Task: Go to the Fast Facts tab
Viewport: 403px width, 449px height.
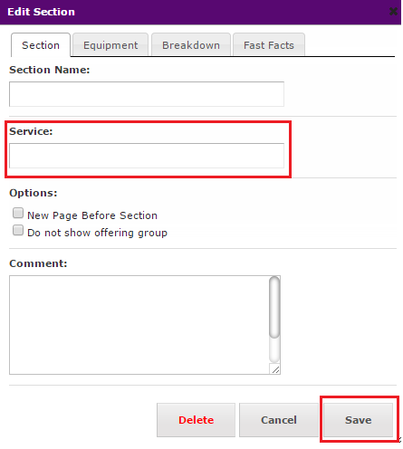Action: click(x=269, y=45)
